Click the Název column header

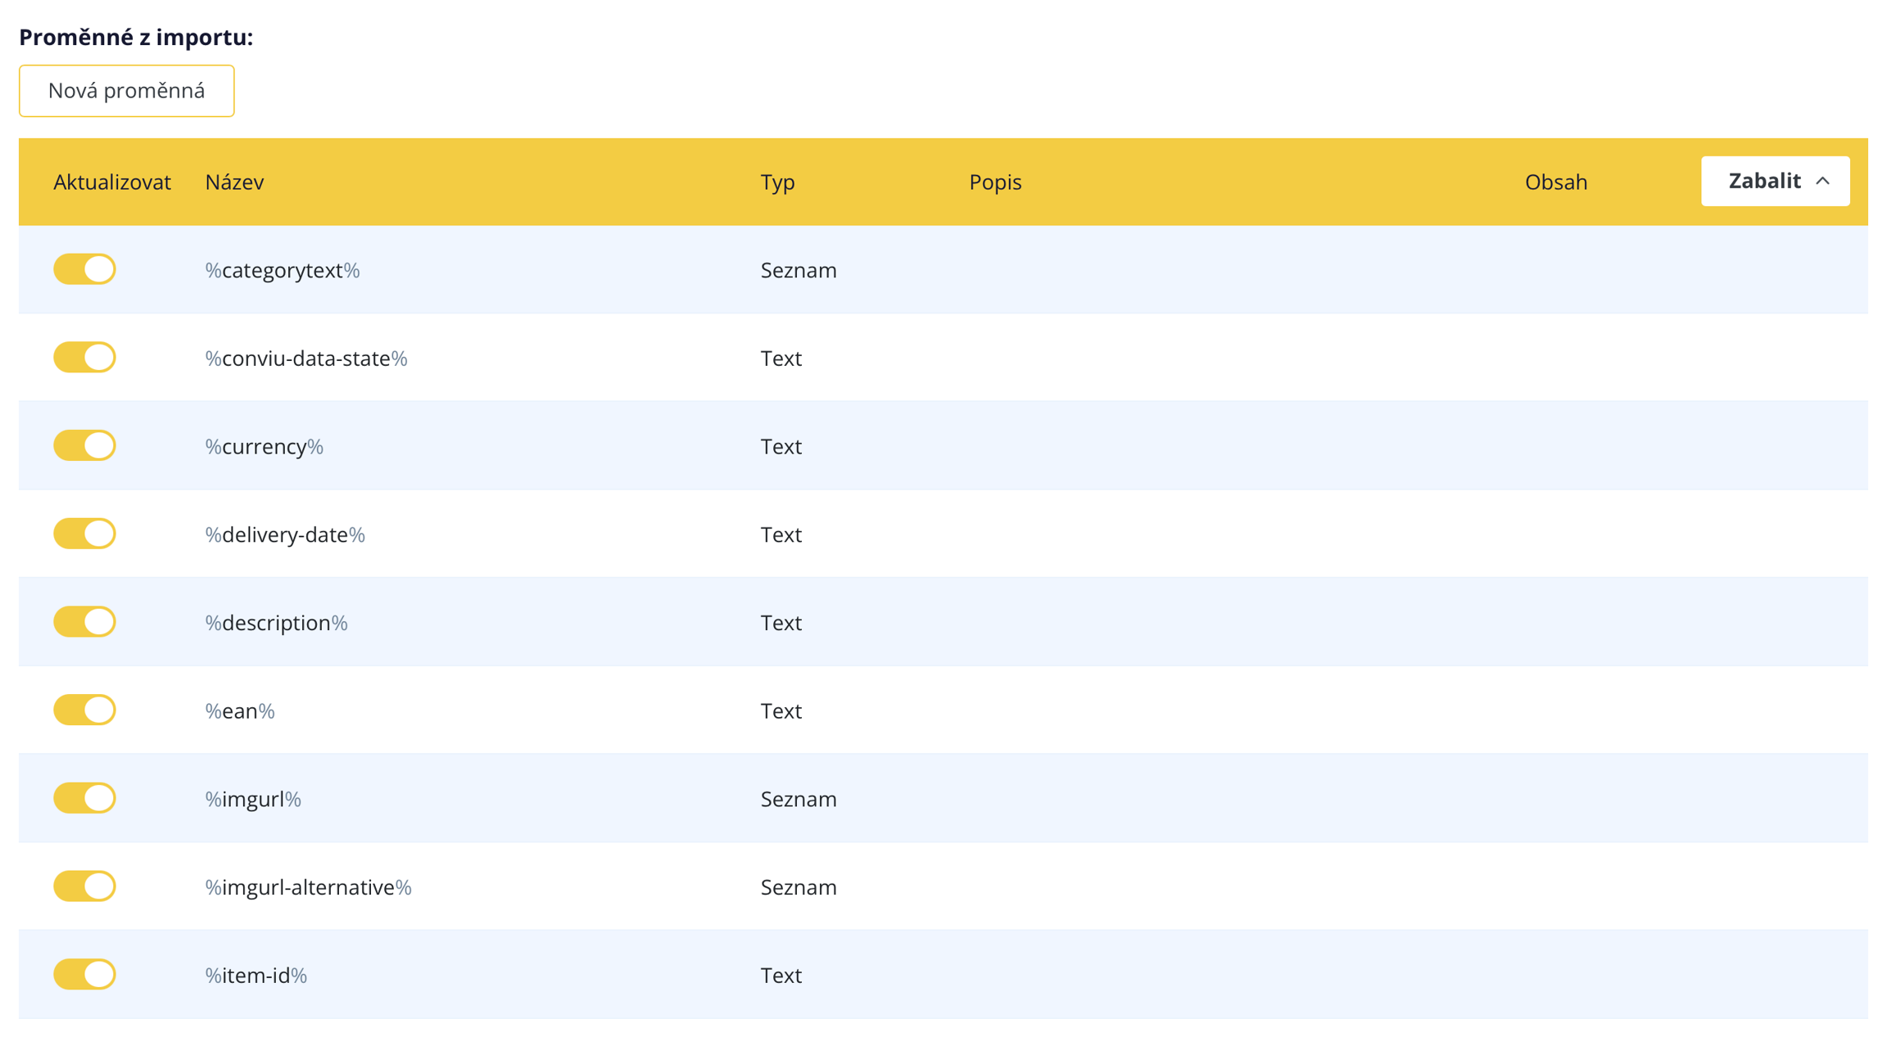[x=234, y=182]
